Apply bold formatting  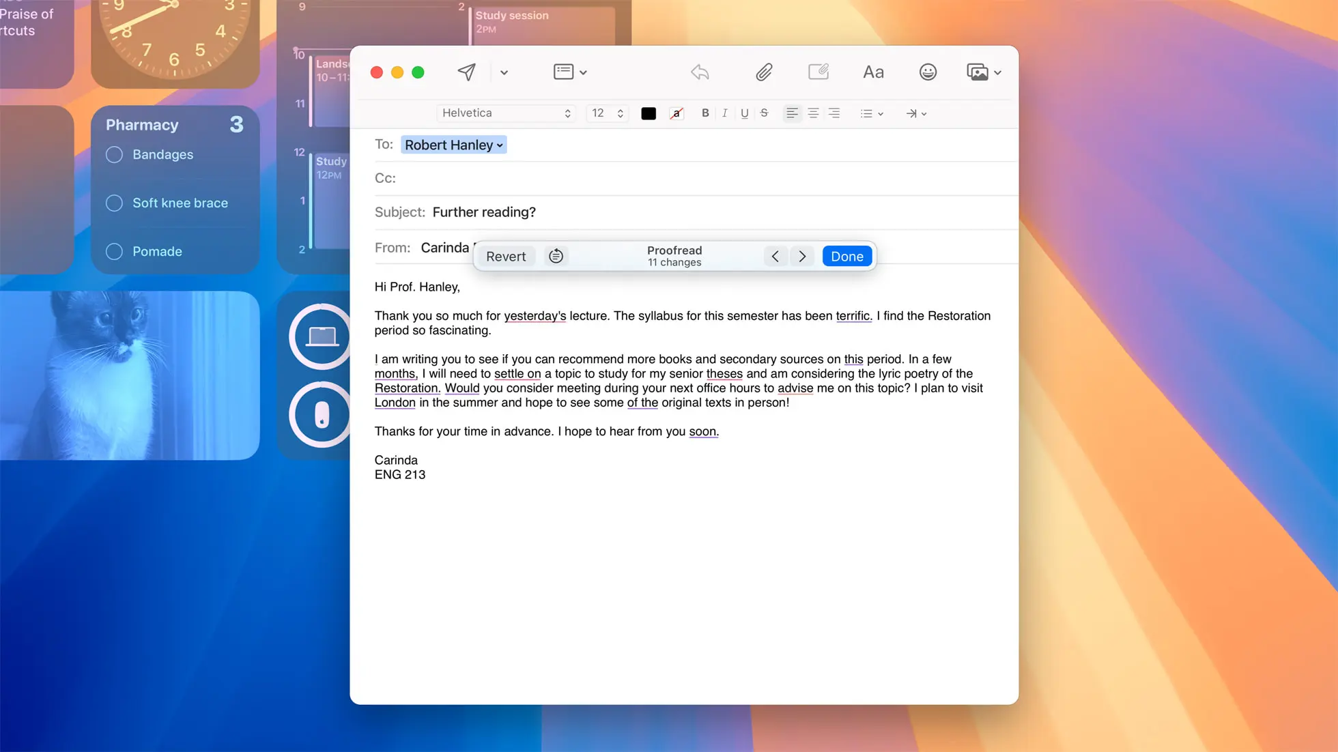(705, 113)
